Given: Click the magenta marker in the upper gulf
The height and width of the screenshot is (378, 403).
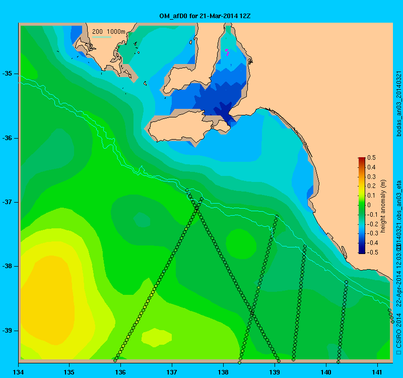Looking at the screenshot, I should click(227, 52).
